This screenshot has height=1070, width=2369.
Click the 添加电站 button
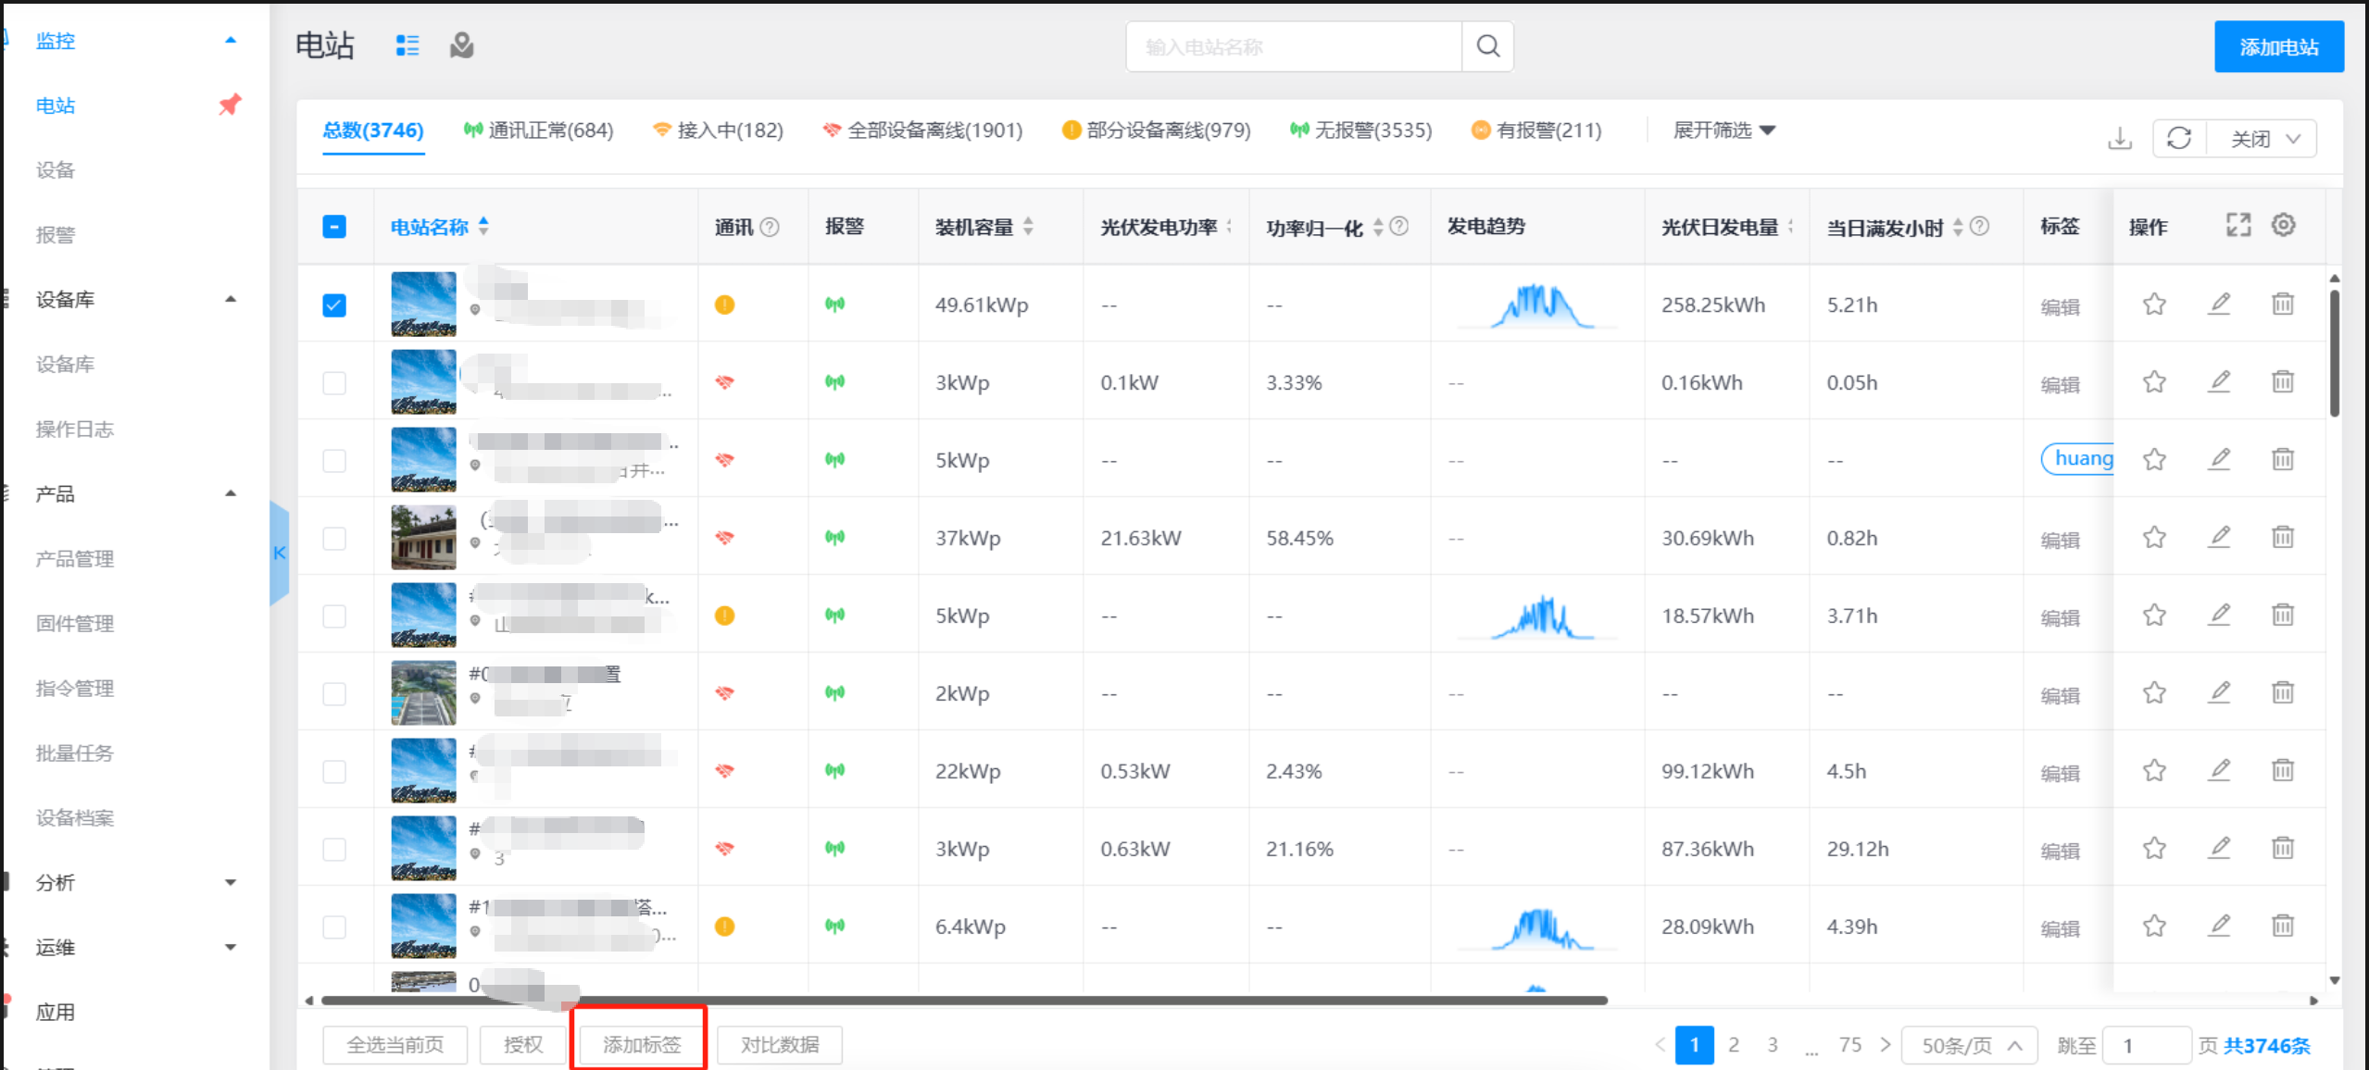tap(2278, 47)
